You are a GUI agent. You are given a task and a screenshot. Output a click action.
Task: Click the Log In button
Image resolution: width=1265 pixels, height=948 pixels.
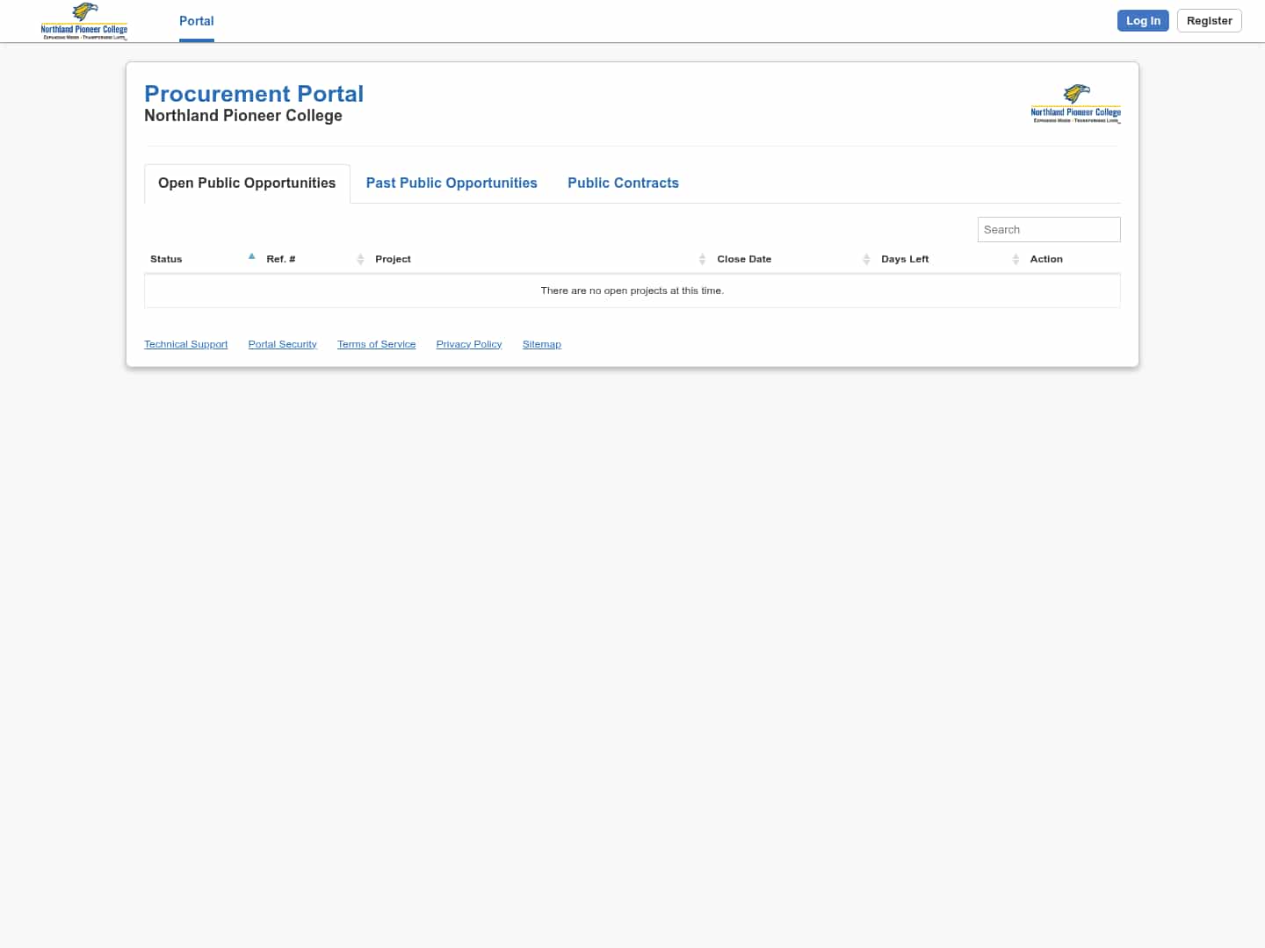point(1143,20)
